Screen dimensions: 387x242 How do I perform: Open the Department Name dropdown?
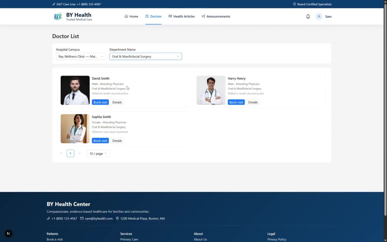(146, 56)
